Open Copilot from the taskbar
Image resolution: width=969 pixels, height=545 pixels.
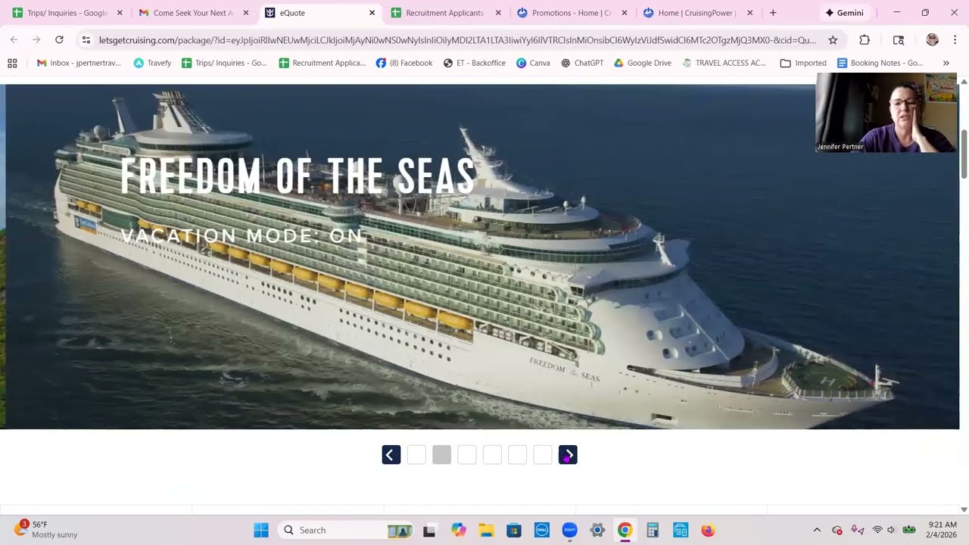459,530
